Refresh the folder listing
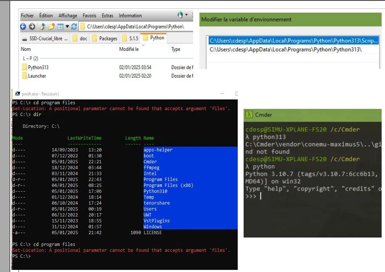 73,27
